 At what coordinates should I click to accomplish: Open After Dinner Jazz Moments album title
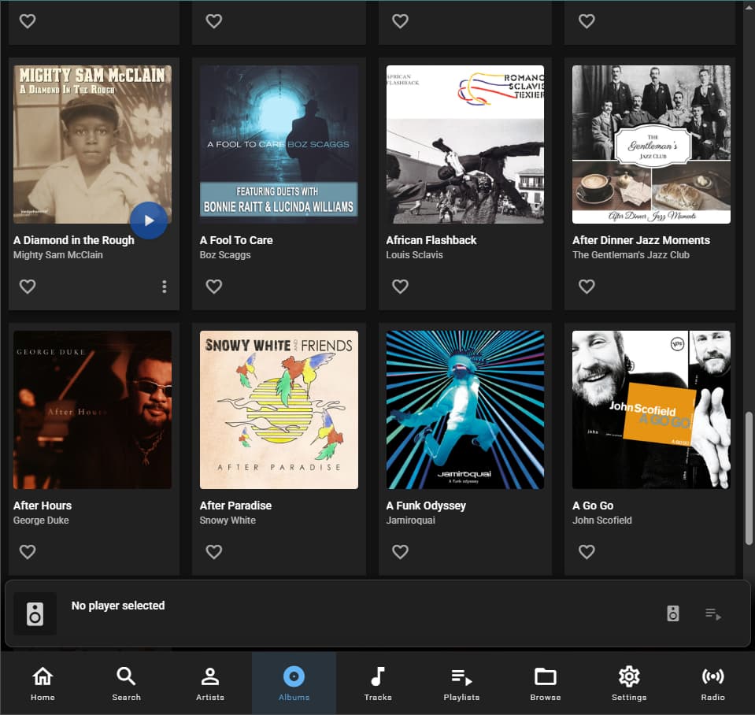click(x=642, y=240)
